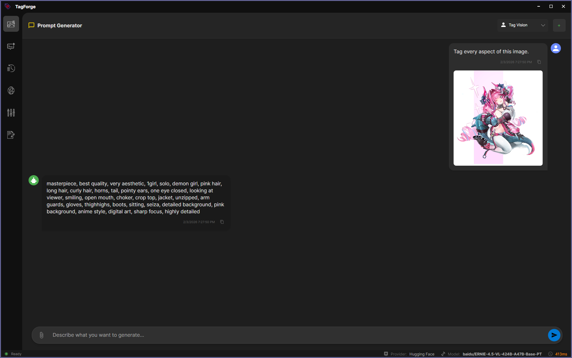Viewport: 572px width, 358px height.
Task: Copy the generated tags response
Action: 222,222
